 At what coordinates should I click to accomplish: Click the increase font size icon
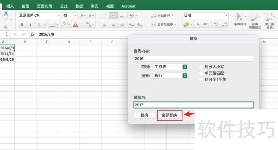[83, 16]
